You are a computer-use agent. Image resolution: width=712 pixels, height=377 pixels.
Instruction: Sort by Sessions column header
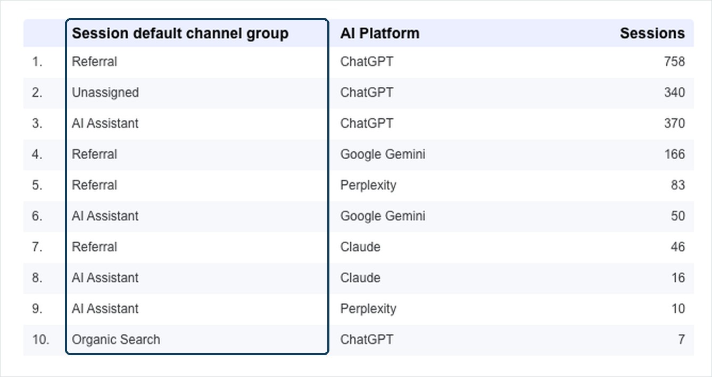(x=652, y=34)
